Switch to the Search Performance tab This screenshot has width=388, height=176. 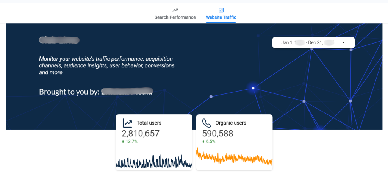(x=175, y=14)
